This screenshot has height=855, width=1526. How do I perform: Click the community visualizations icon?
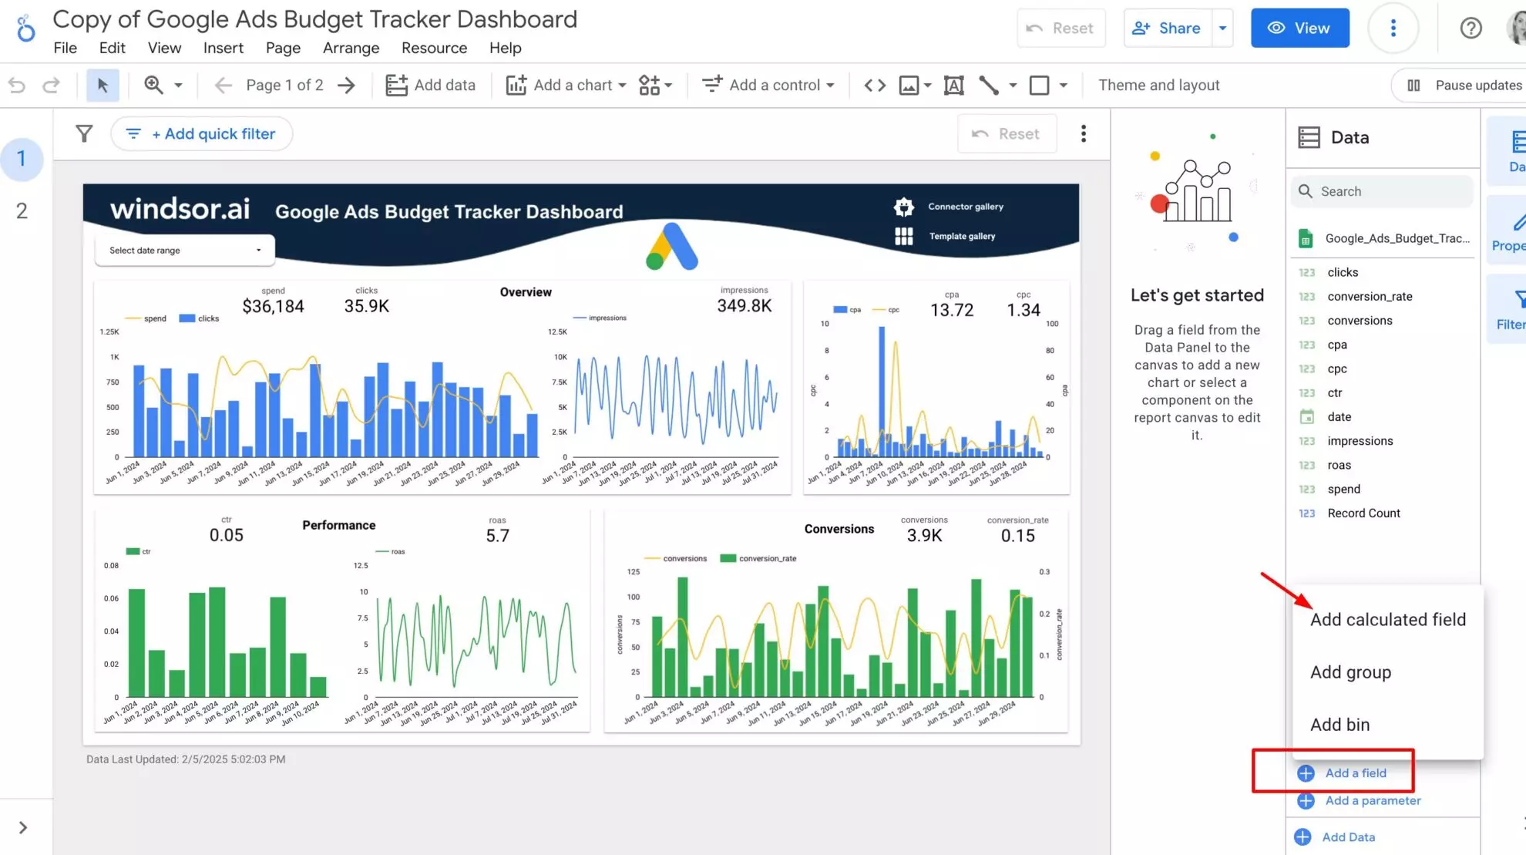pyautogui.click(x=649, y=86)
